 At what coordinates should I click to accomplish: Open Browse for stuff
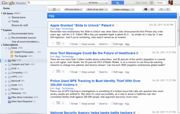click(x=19, y=25)
